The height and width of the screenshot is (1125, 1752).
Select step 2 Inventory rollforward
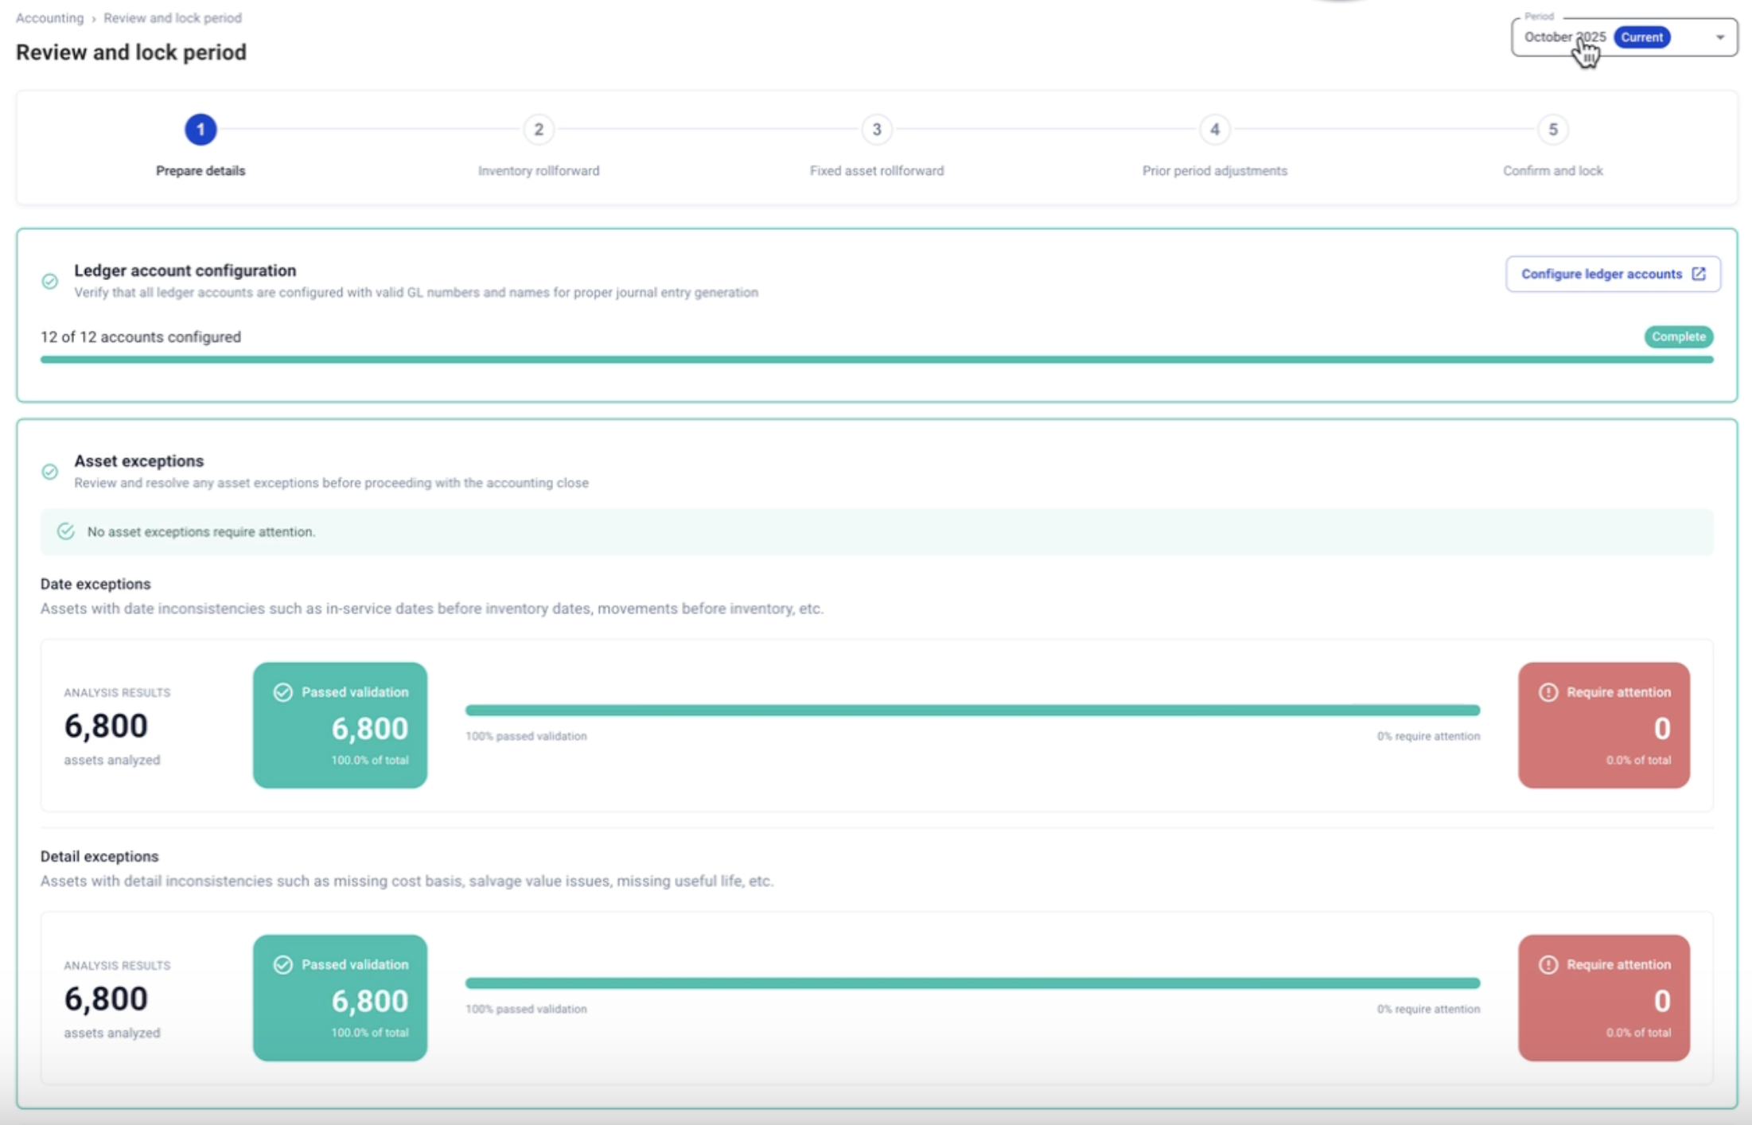click(539, 130)
